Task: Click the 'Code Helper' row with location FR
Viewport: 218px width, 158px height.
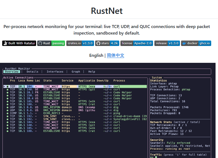Action: [x=75, y=92]
